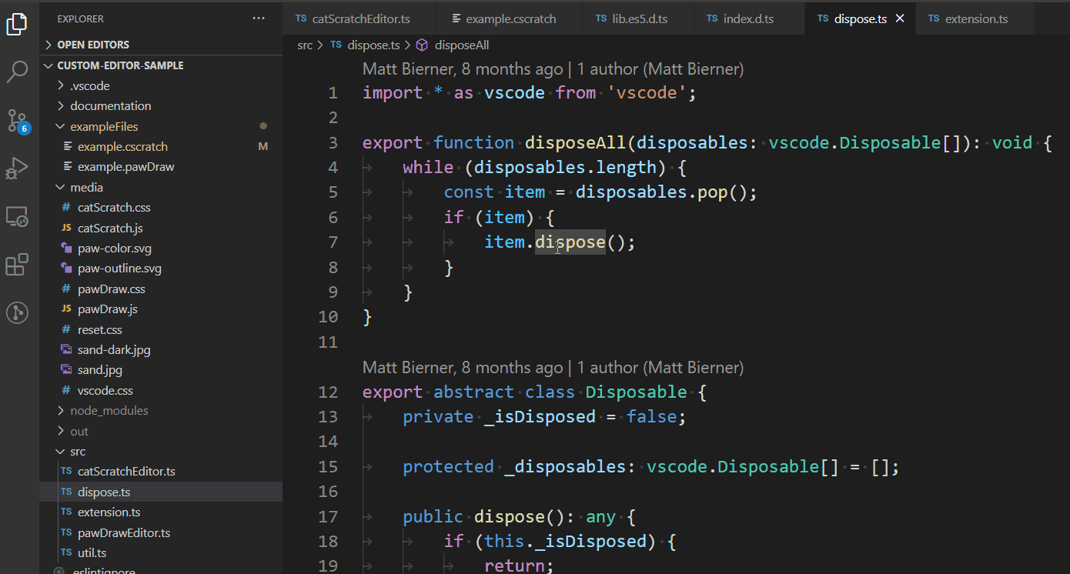The height and width of the screenshot is (574, 1070).
Task: Click the disposeAll function name on line 3
Action: 576,143
